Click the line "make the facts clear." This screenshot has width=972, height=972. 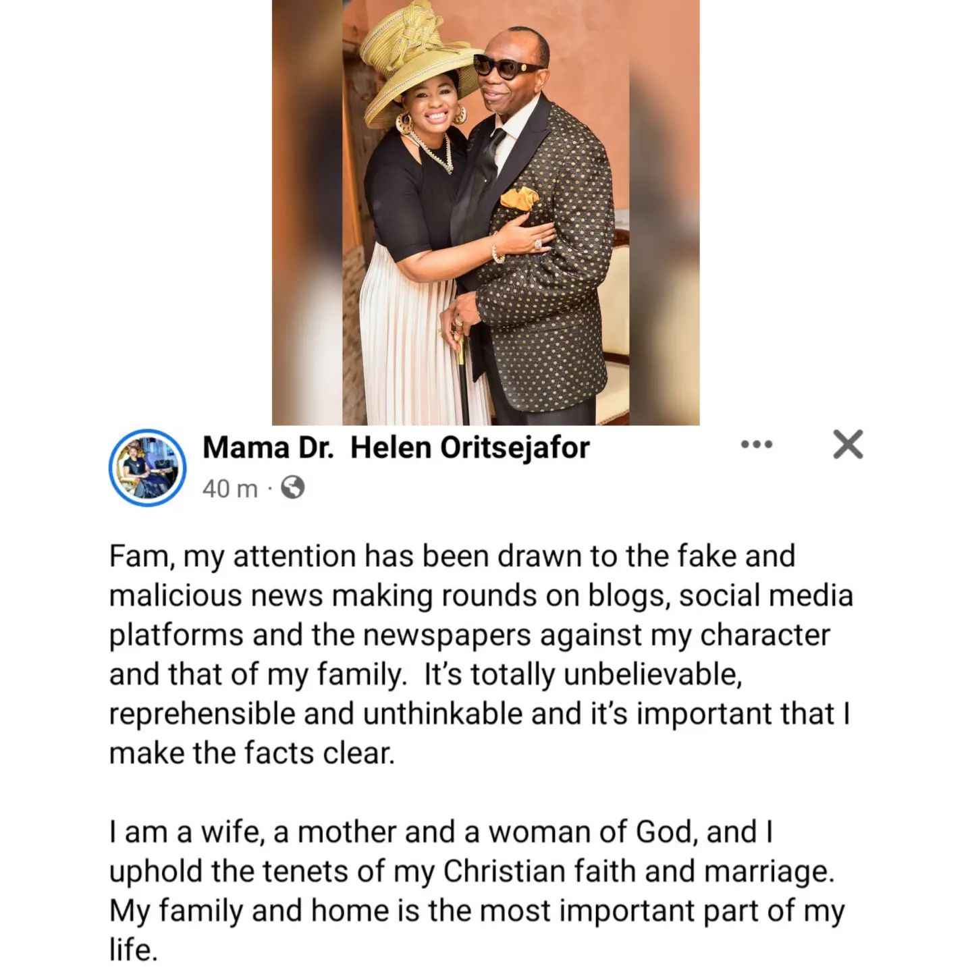click(251, 753)
